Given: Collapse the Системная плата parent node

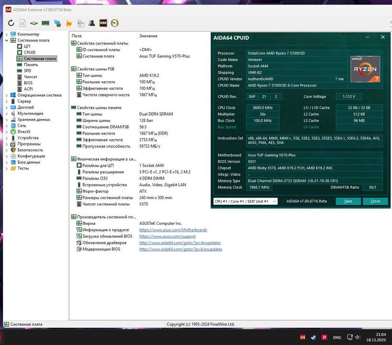Looking at the screenshot, I should coord(7,40).
